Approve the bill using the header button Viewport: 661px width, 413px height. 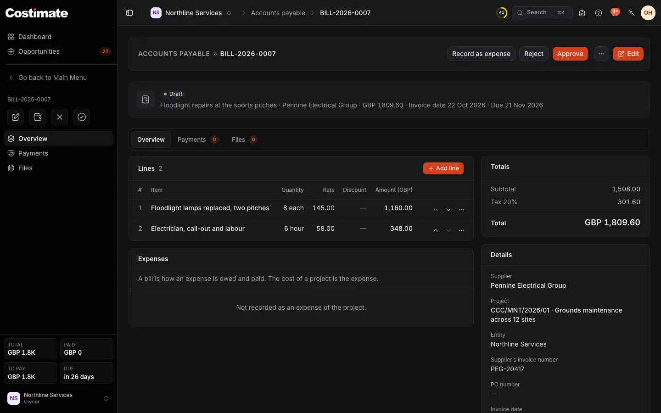tap(570, 54)
